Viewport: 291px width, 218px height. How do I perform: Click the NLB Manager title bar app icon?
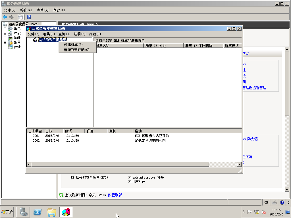click(29, 29)
